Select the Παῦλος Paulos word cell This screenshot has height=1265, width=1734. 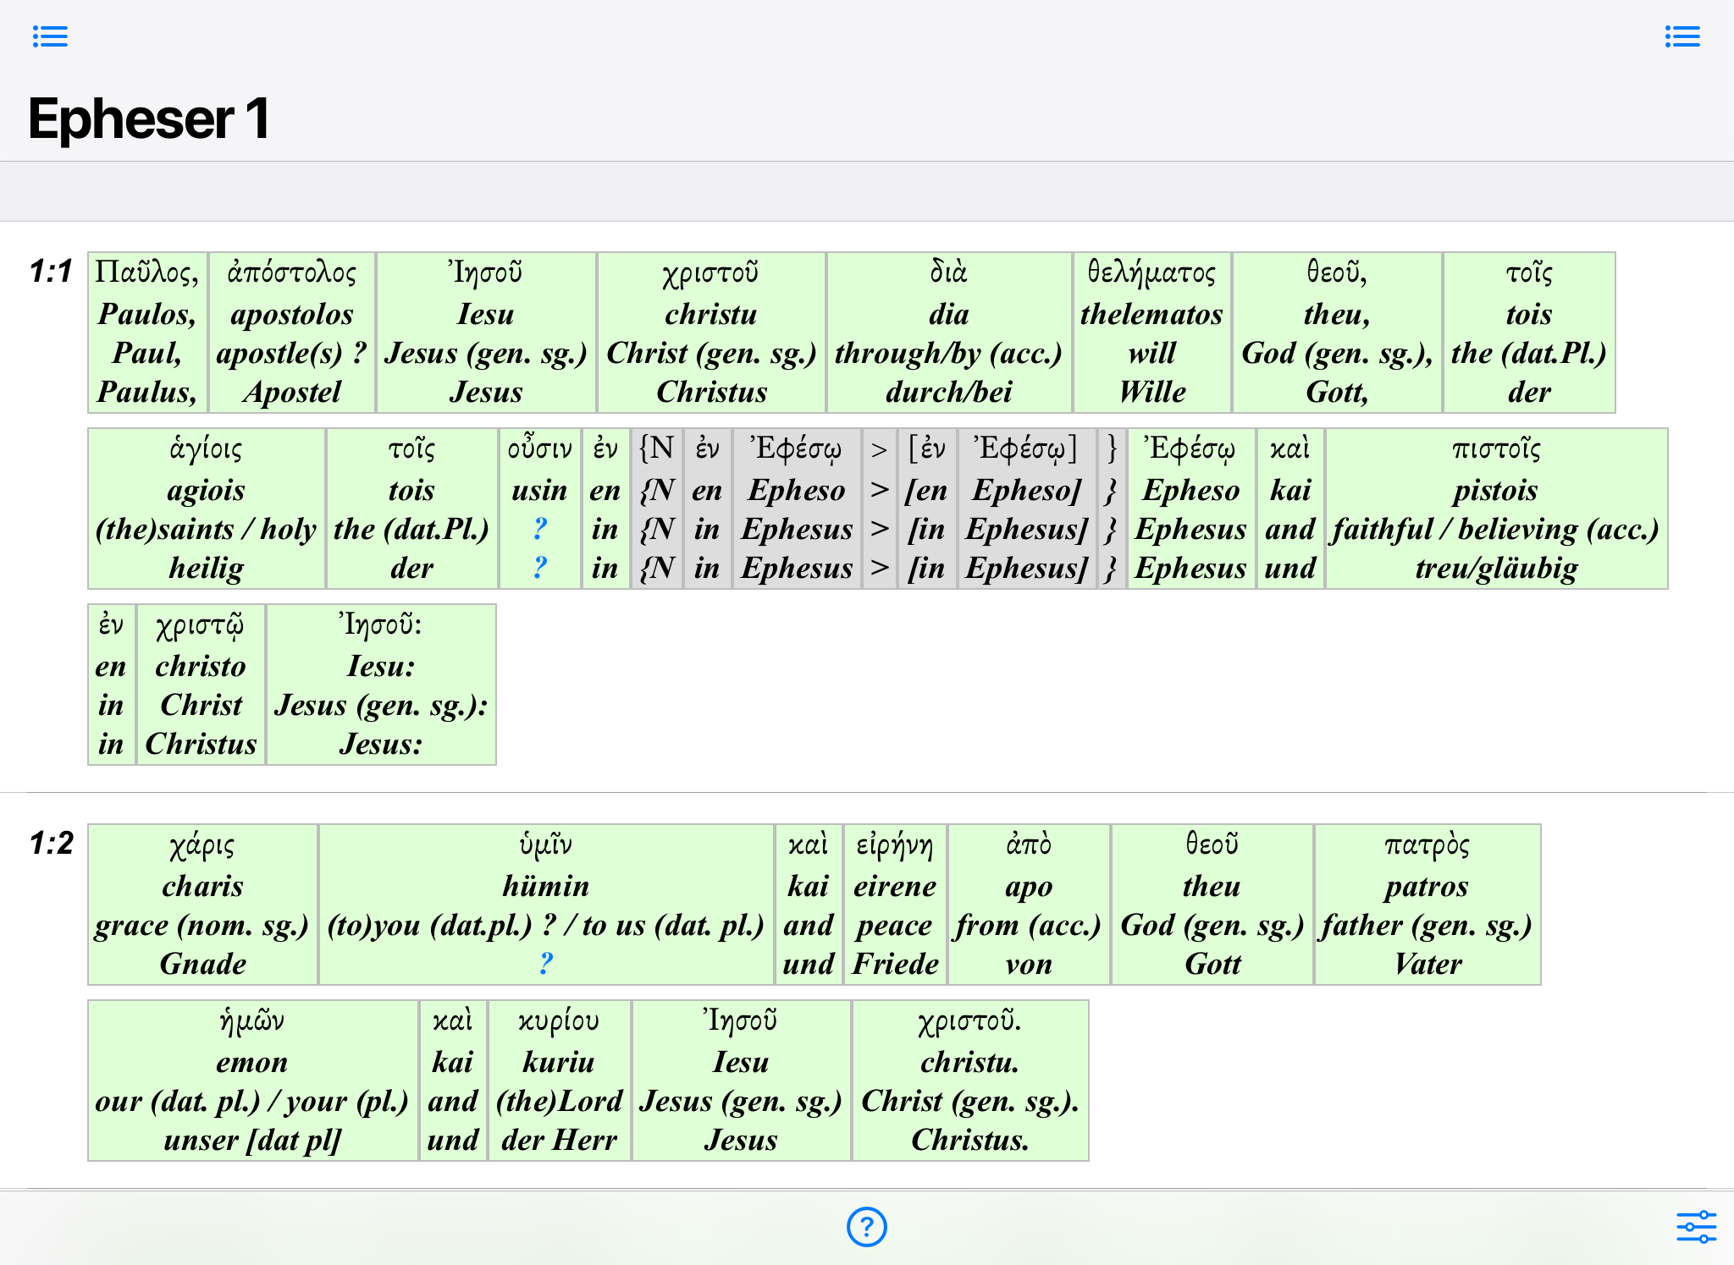pos(147,333)
